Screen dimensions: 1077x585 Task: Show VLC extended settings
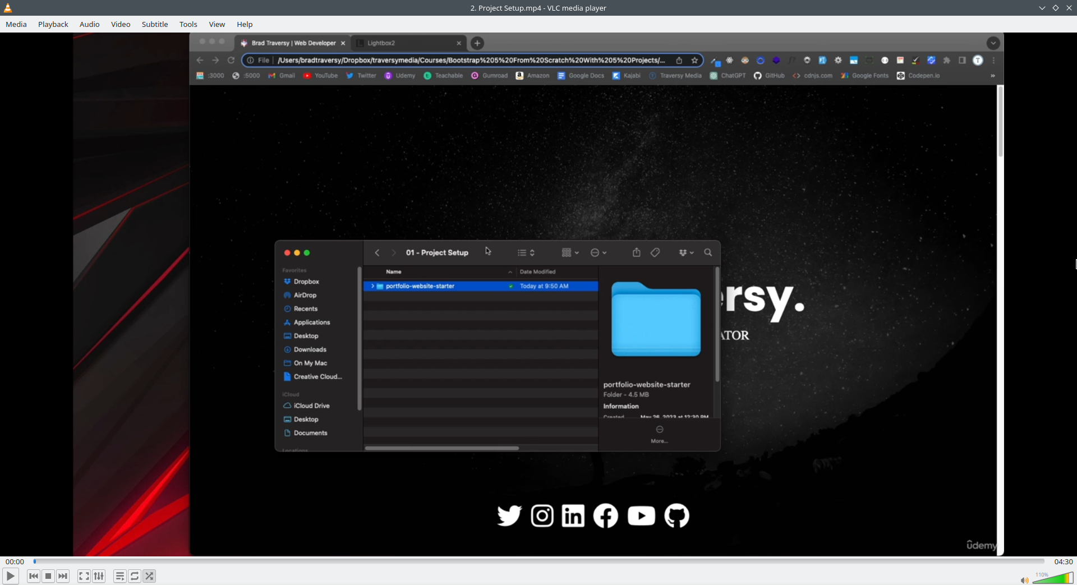coord(99,576)
